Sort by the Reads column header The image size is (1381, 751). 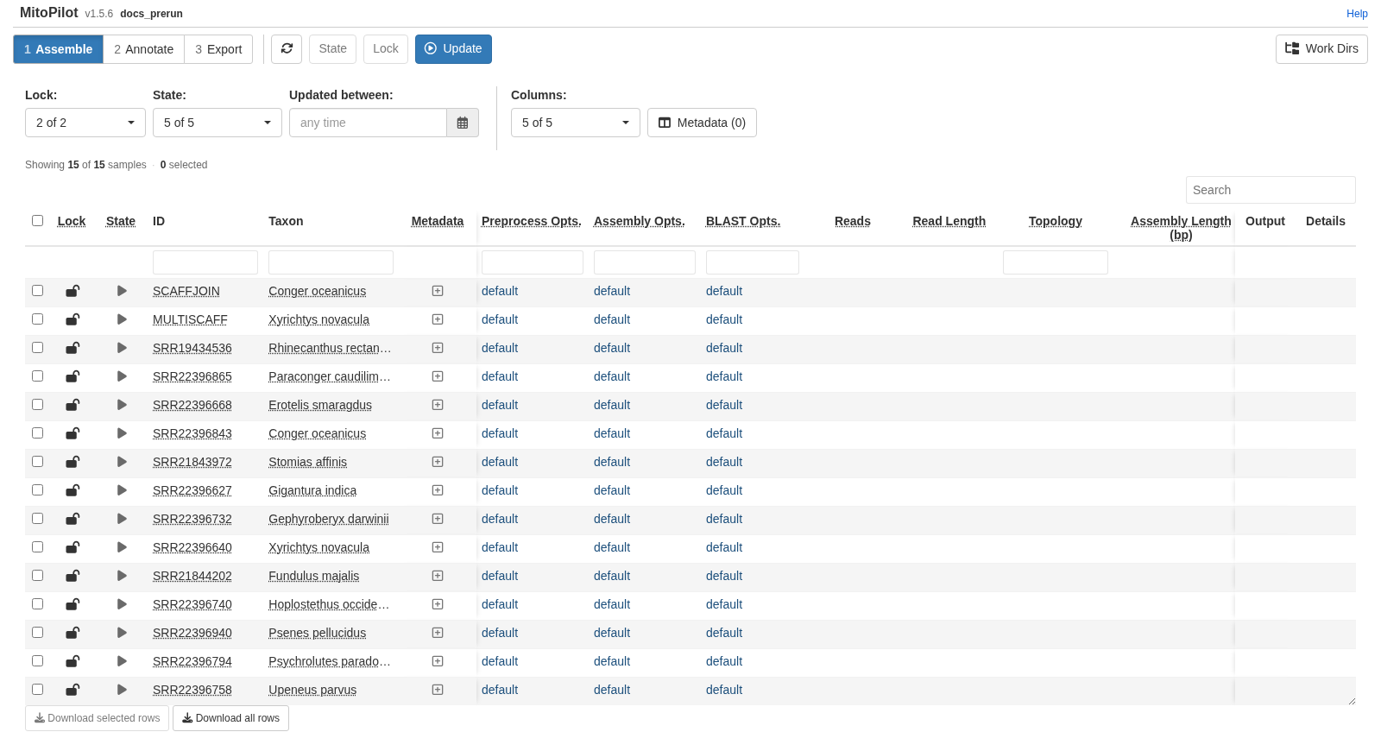pyautogui.click(x=853, y=221)
